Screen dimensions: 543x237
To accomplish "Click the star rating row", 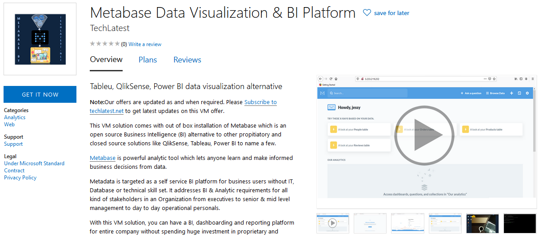I will pyautogui.click(x=104, y=44).
